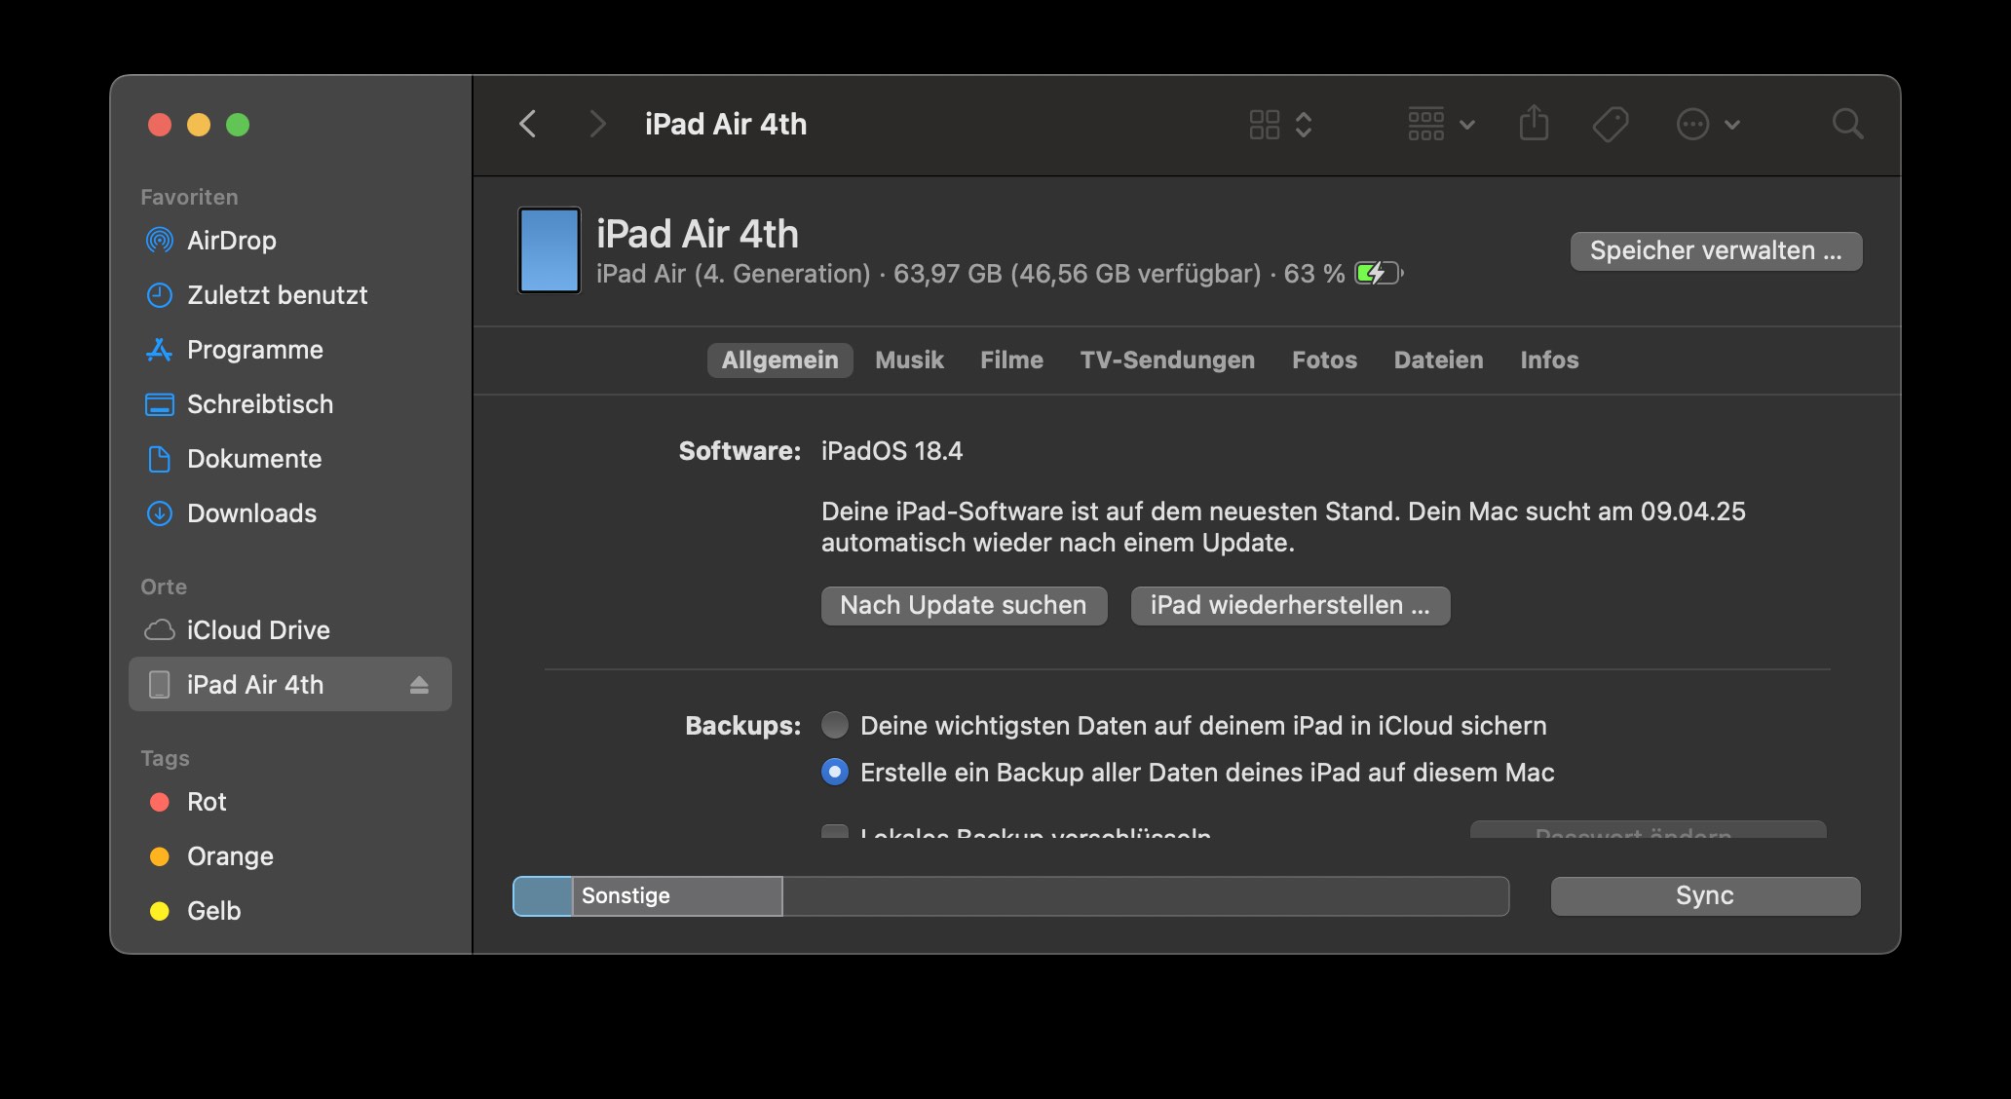Click Speicher verwalten button

click(x=1716, y=250)
